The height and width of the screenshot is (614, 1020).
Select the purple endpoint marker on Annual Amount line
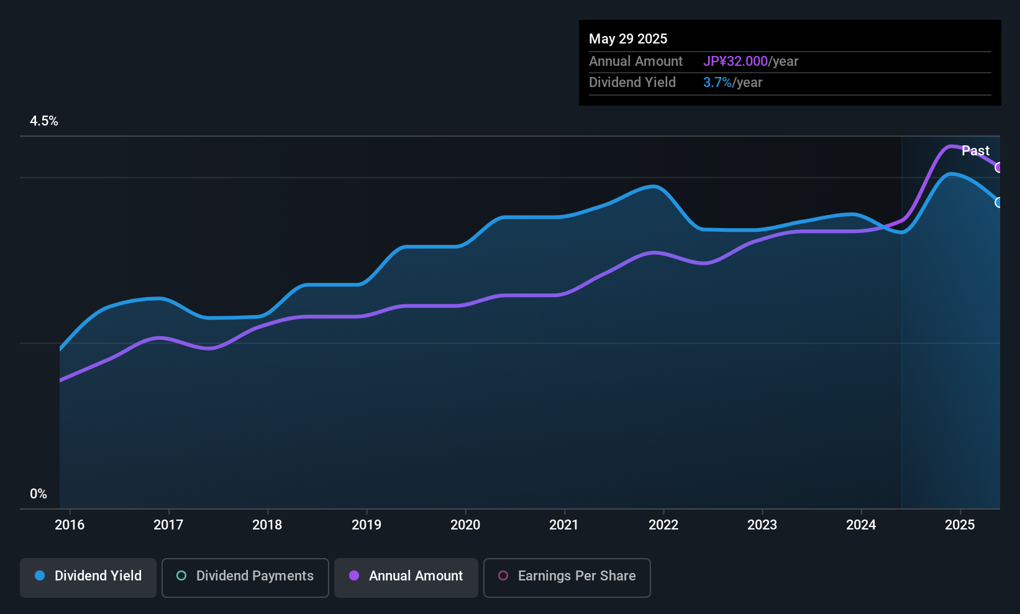999,167
